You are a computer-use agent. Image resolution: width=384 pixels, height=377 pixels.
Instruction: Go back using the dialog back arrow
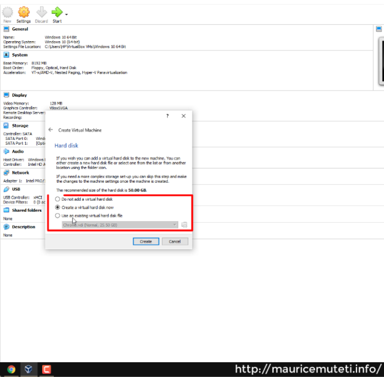coord(50,130)
